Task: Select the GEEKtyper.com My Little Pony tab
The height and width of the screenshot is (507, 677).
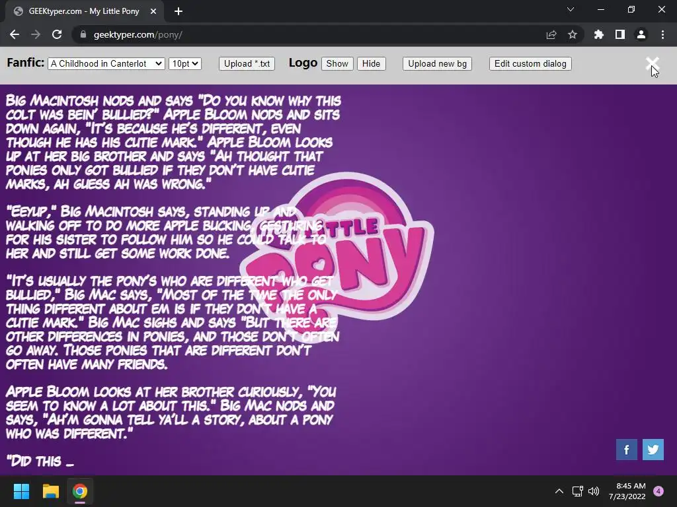Action: pos(84,11)
